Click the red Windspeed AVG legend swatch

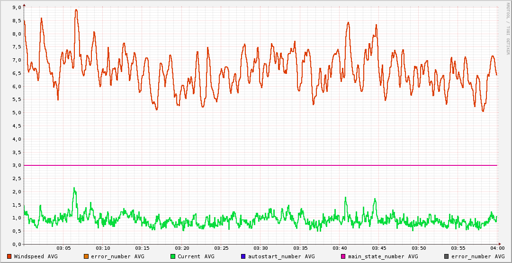[x=9, y=256]
